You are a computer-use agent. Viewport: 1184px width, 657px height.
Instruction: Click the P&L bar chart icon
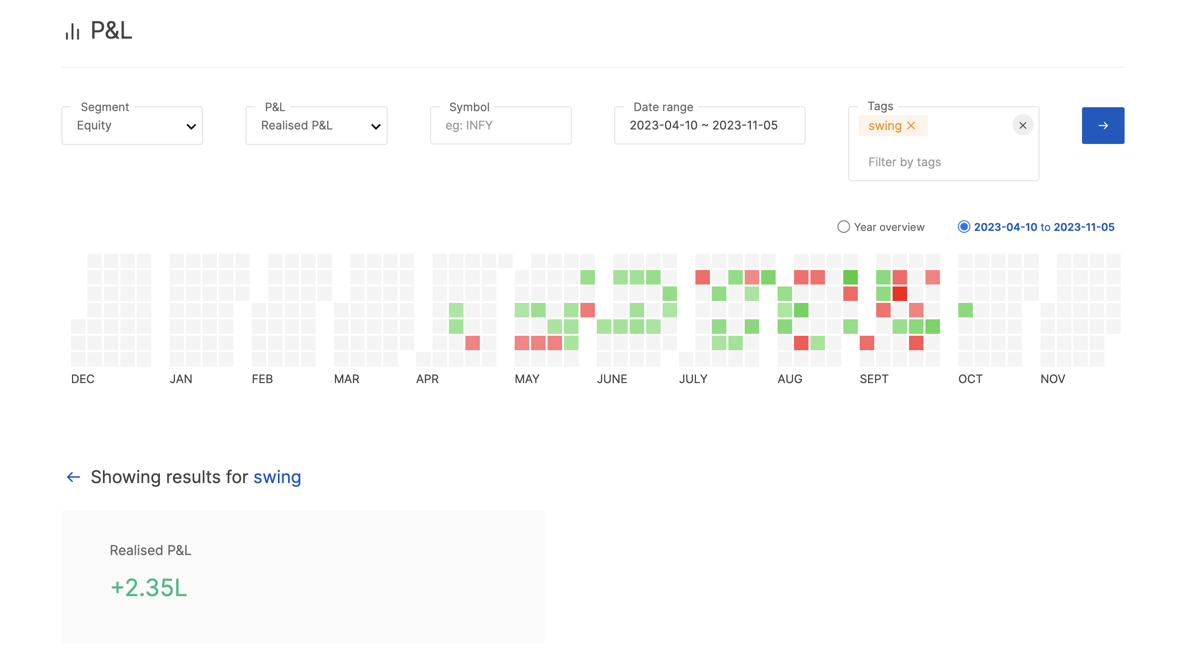(x=72, y=31)
